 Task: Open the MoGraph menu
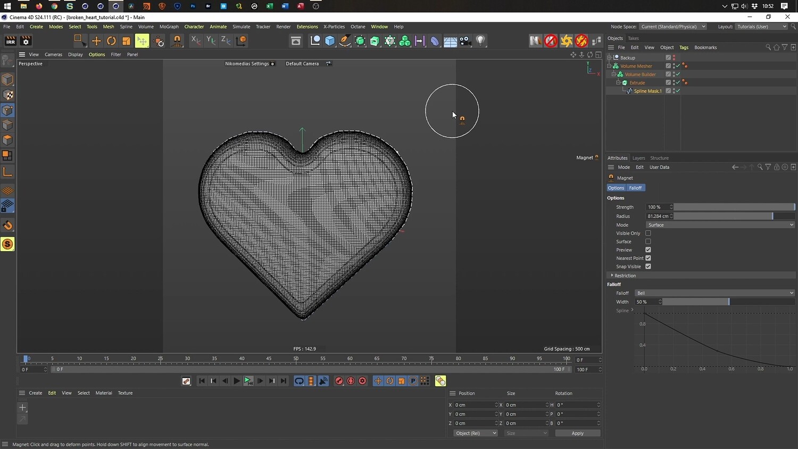click(x=169, y=27)
